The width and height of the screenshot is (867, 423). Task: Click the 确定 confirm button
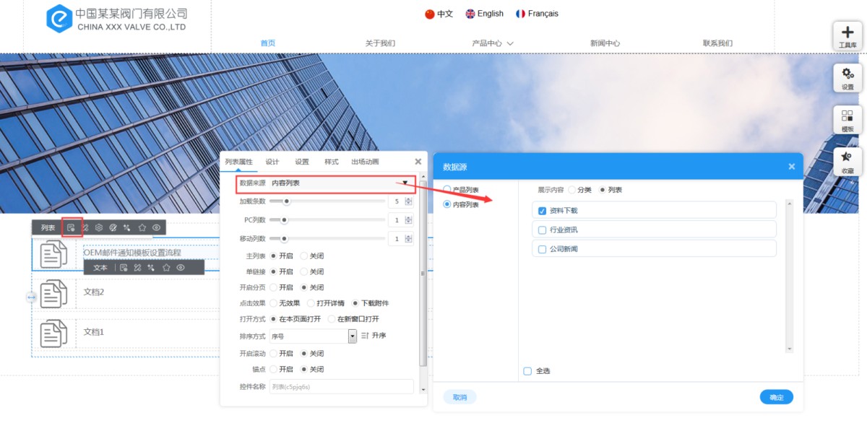click(776, 397)
